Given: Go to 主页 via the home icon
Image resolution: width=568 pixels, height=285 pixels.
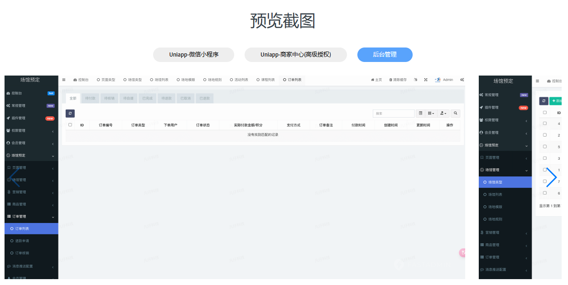Looking at the screenshot, I should coord(373,80).
